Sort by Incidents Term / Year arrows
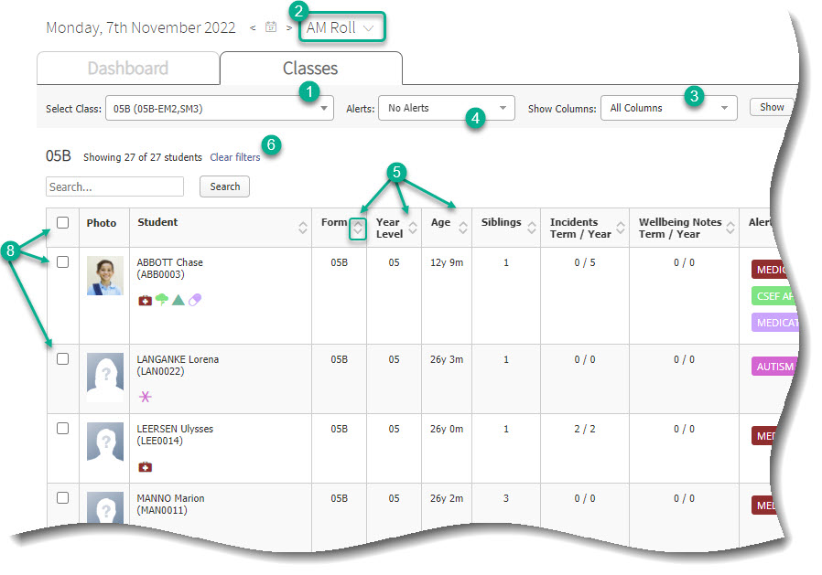Viewport: 822px width, 575px height. [621, 228]
